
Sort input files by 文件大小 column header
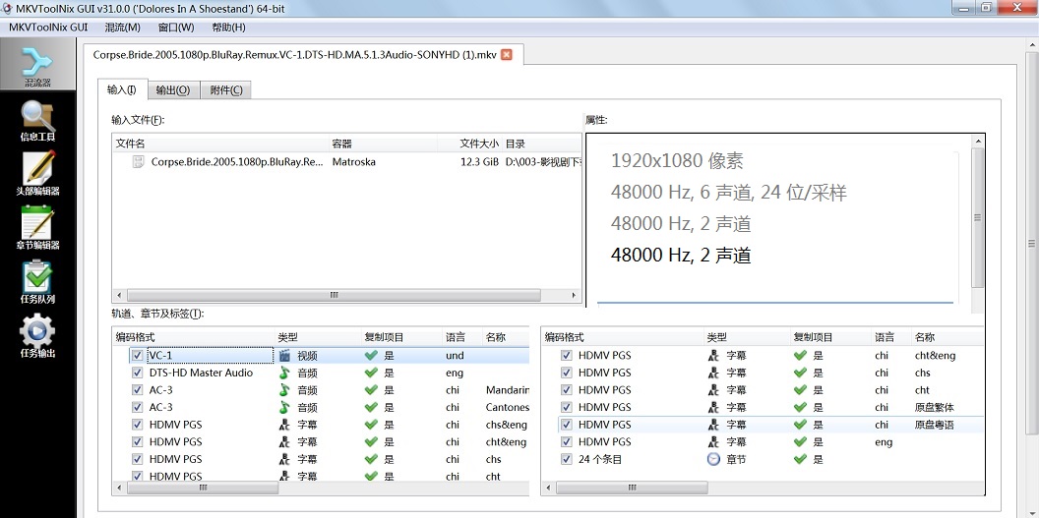478,144
